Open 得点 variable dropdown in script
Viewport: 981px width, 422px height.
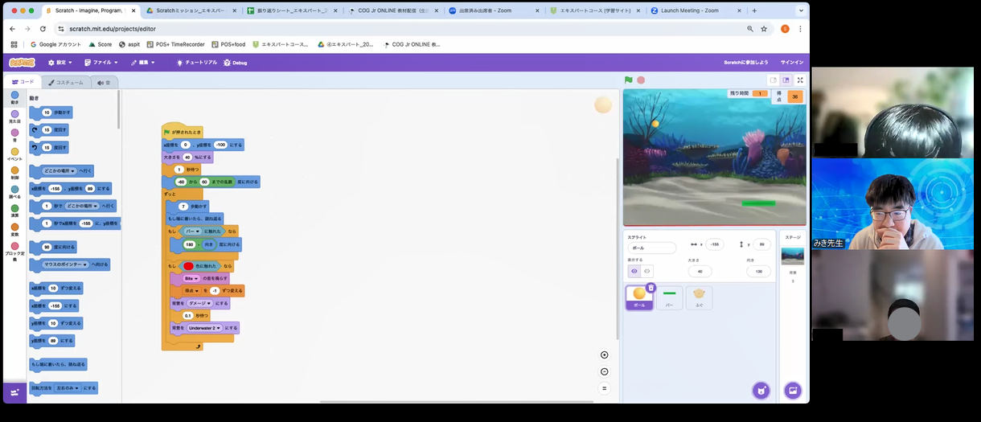coord(191,290)
